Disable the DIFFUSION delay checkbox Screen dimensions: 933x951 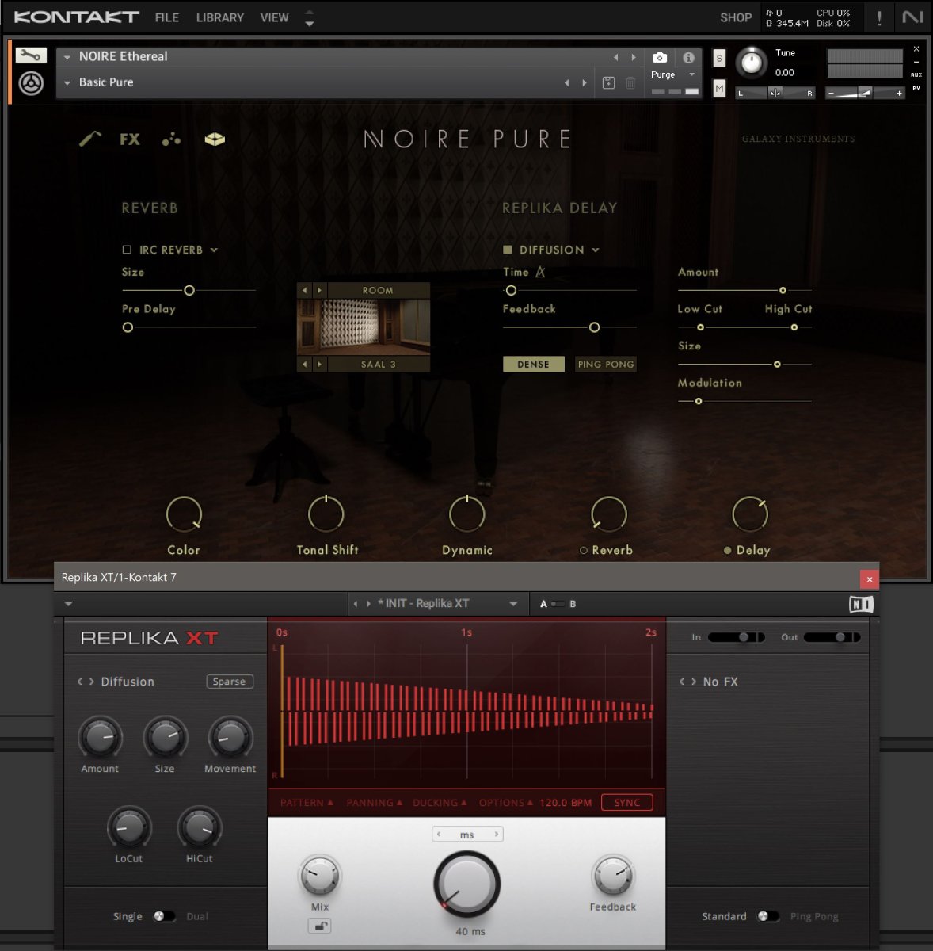(x=507, y=250)
